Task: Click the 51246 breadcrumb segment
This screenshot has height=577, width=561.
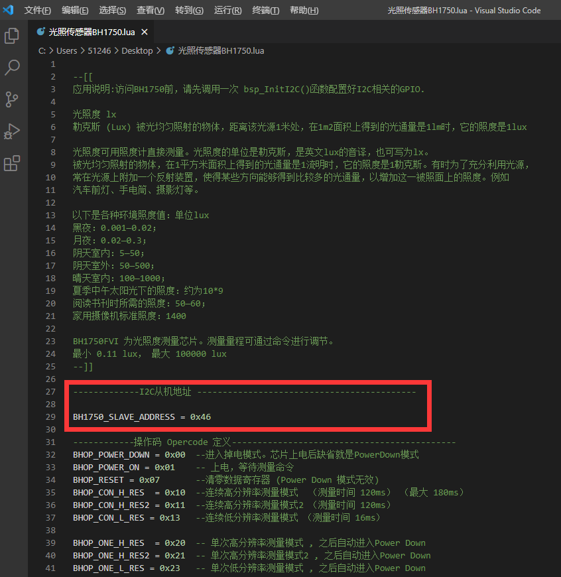Action: pos(99,51)
